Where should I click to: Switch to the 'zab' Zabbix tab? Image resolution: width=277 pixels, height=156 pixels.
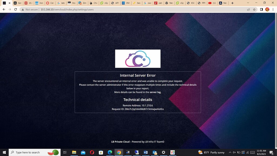pos(158,3)
